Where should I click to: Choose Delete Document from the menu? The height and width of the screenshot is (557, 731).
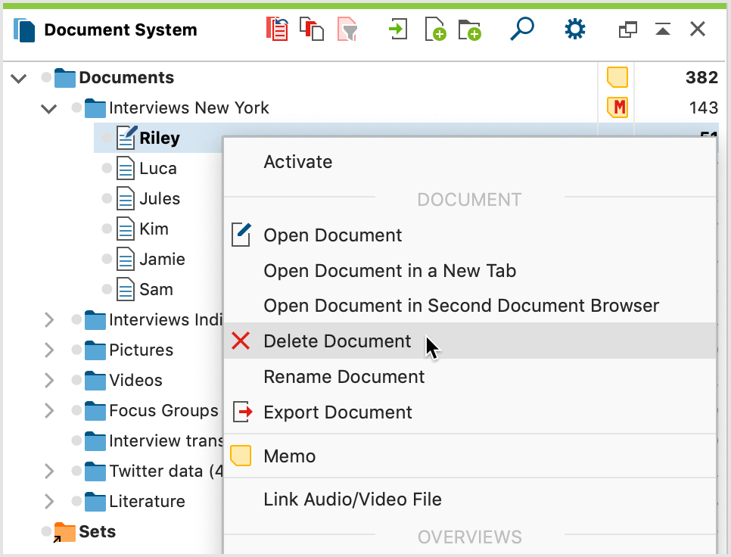(470, 341)
